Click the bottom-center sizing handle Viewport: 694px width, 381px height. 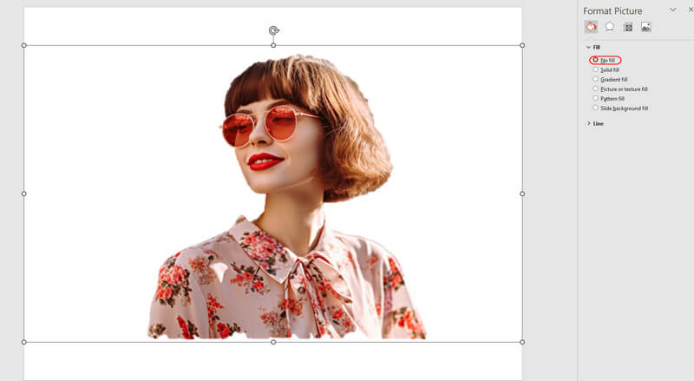[x=273, y=342]
